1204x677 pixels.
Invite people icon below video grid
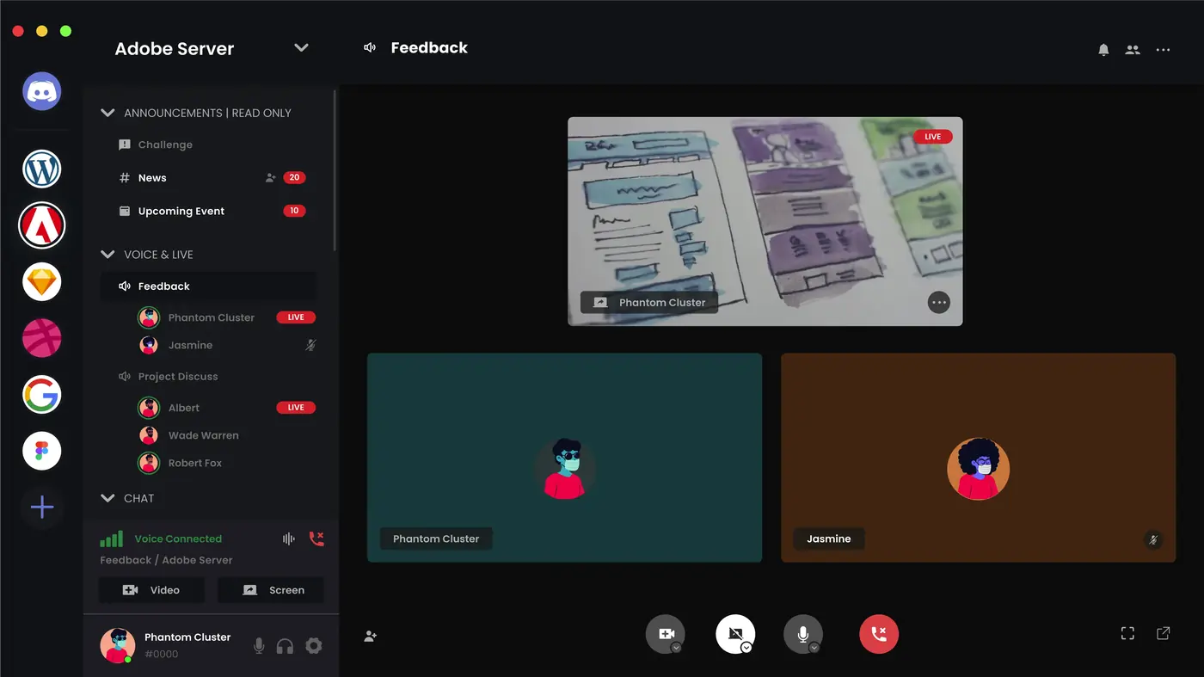click(x=371, y=636)
